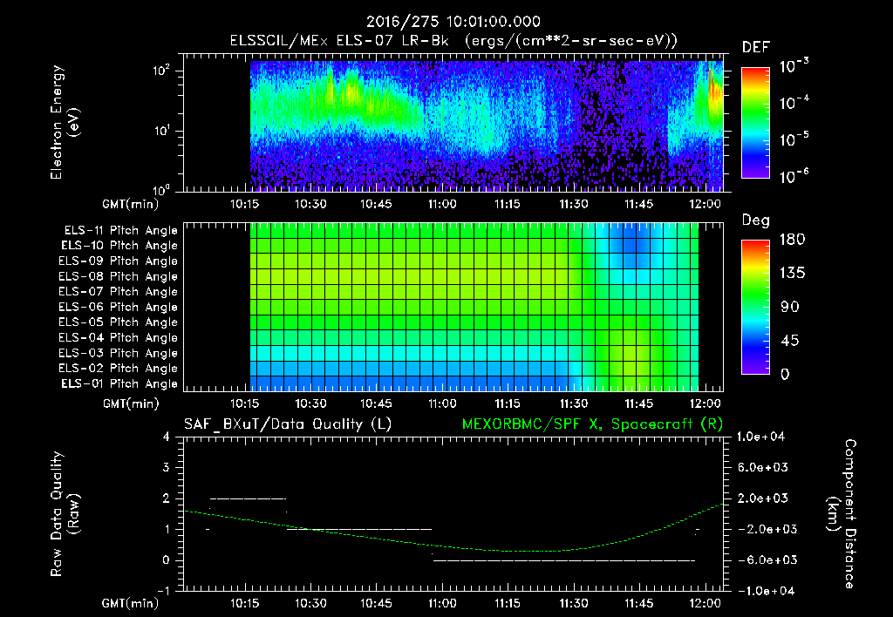This screenshot has width=893, height=617.
Task: Click the DEF color bar in the top panel
Action: pos(755,122)
